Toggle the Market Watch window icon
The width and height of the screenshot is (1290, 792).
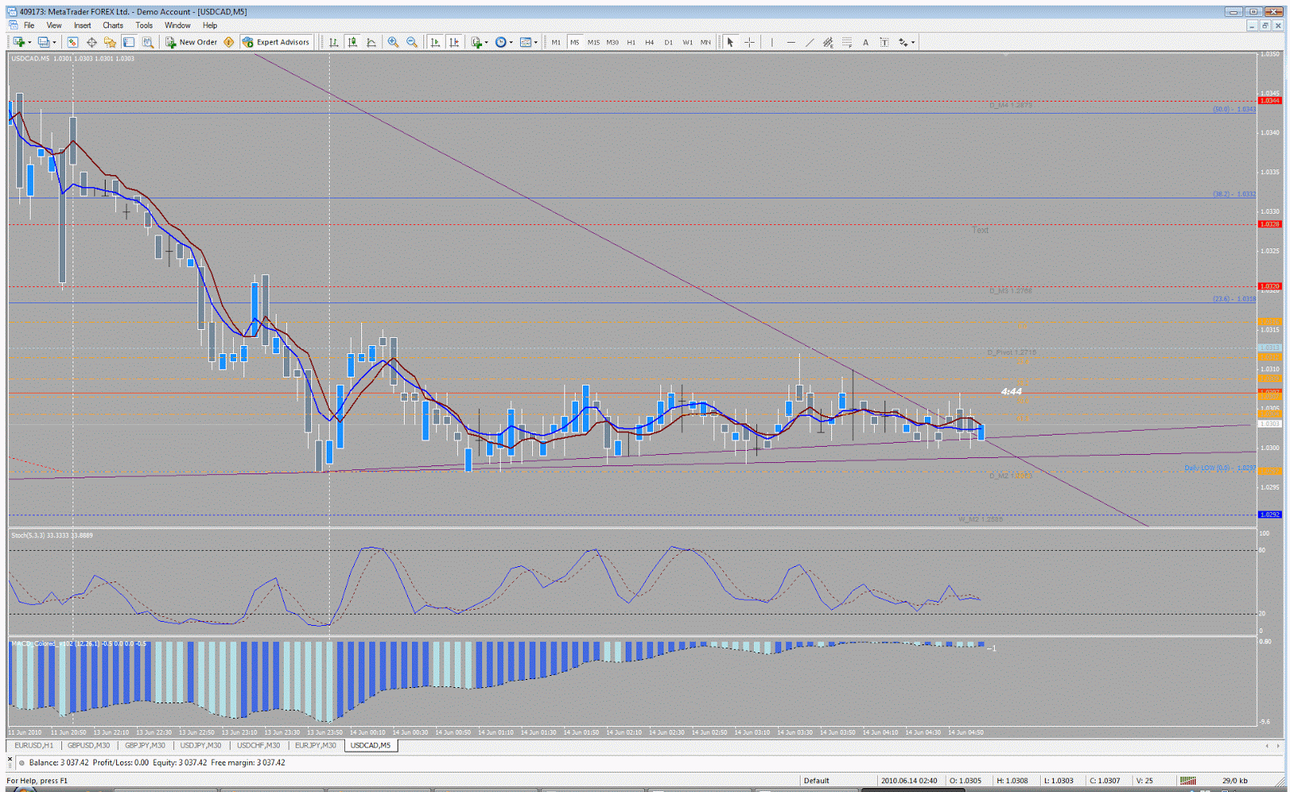73,42
